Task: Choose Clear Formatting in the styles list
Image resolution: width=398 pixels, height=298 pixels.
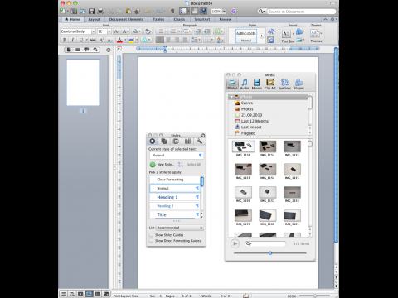Action: coord(174,180)
